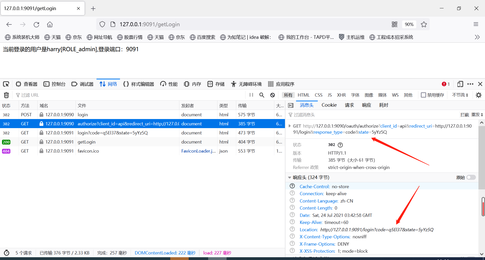The image size is (485, 260).
Task: Filter requests by HTML type
Action: click(x=303, y=95)
